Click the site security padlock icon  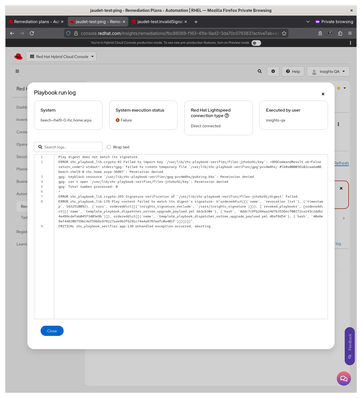(x=76, y=33)
